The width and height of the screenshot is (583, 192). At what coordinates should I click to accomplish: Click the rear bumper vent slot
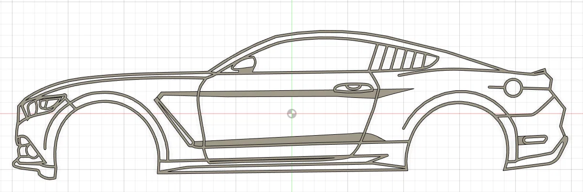(x=534, y=140)
